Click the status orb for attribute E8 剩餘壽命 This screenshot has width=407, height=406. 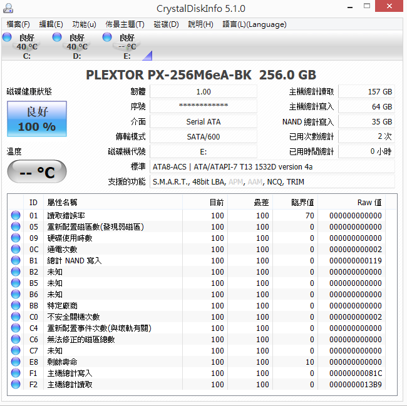[15, 362]
